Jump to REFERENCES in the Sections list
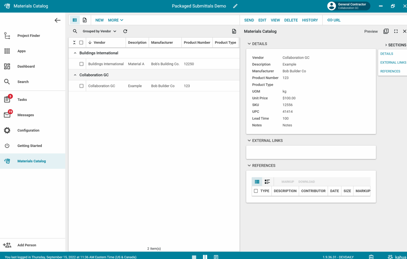Screen dimensions: 407x259 (x=390, y=71)
